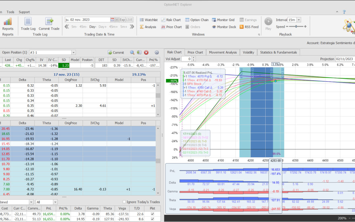Click the Commit button above positions
Viewport: 355px width, 222px height.
116,52
